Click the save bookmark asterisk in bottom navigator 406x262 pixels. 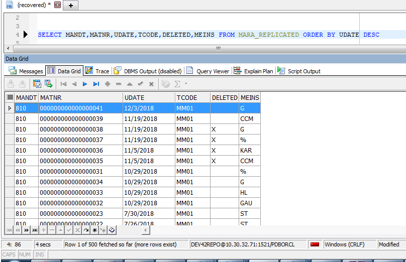(95, 230)
